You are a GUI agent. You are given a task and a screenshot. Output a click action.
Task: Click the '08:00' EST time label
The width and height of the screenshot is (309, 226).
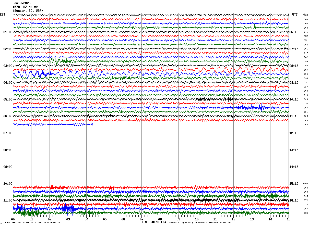[x=8, y=150]
